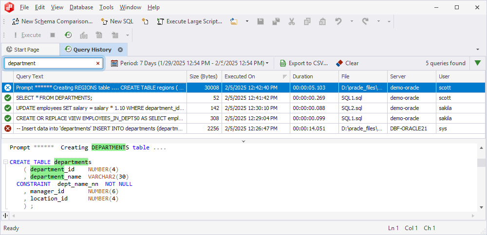487x235 pixels.
Task: Open the Help menu
Action: point(153,7)
